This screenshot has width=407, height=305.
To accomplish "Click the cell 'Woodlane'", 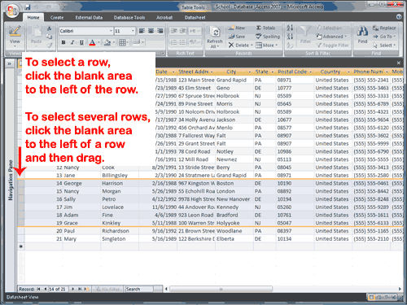I will point(234,231).
